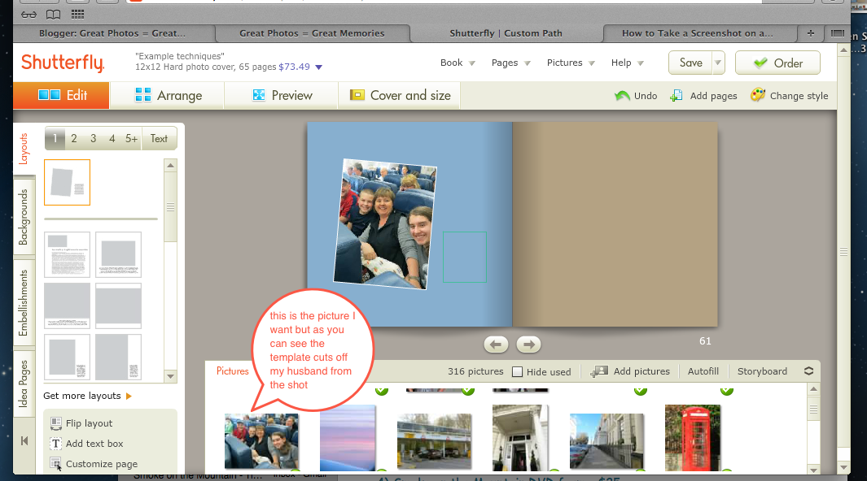Go to previous page arrow button

tap(496, 344)
